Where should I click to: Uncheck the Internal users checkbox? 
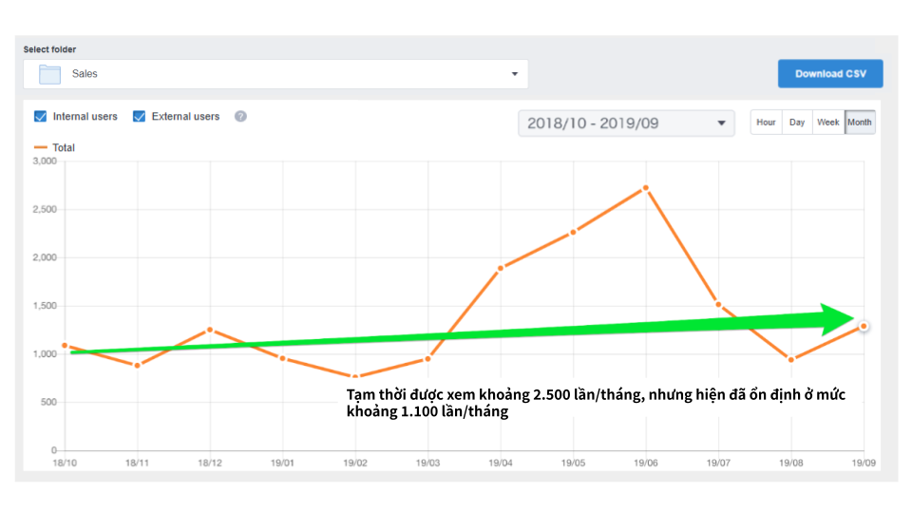(41, 117)
